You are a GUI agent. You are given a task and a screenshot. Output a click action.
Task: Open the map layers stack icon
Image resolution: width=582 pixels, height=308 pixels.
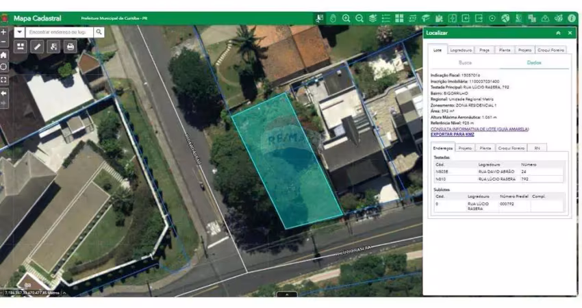click(x=372, y=18)
